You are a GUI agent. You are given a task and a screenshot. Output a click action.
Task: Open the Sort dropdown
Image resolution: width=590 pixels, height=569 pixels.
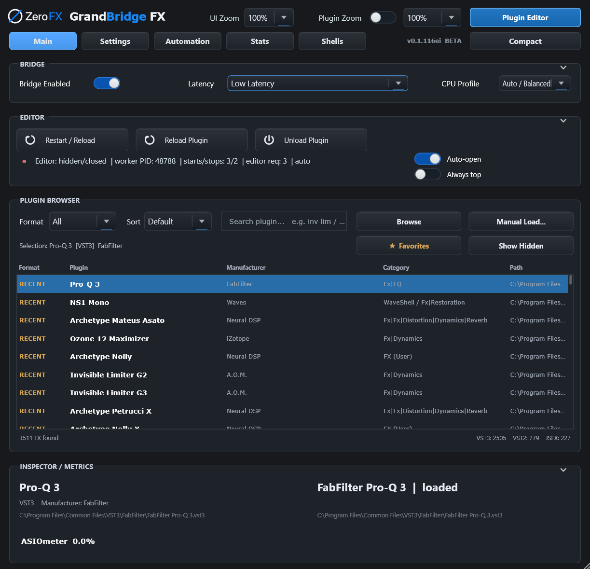tap(178, 222)
